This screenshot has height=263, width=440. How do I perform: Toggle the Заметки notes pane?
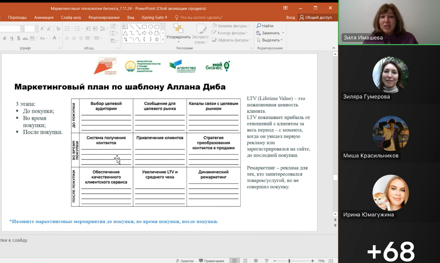(x=185, y=261)
